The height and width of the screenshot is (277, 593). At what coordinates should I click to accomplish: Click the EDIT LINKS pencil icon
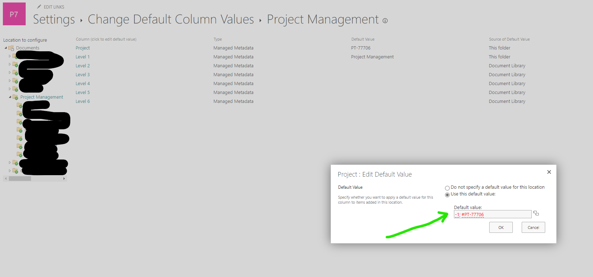[x=39, y=6]
